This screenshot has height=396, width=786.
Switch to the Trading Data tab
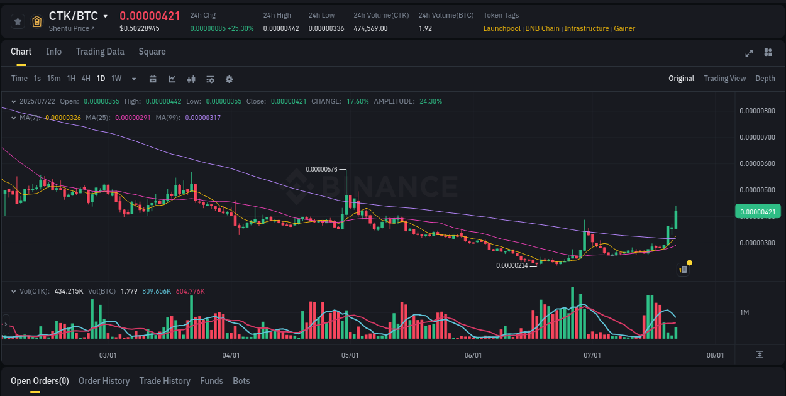[100, 52]
